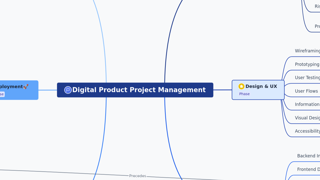Select the subtopic beginning with Pro at top

pyautogui.click(x=317, y=26)
